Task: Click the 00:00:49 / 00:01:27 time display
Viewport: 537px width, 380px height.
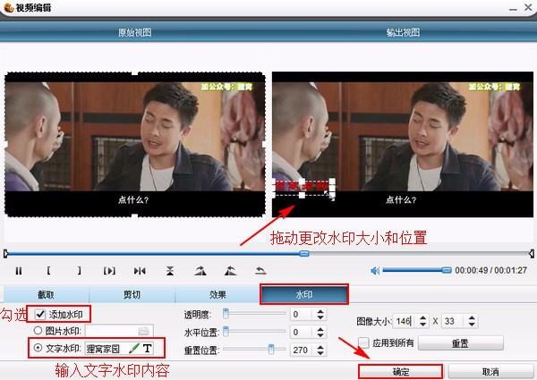Action: (x=490, y=271)
